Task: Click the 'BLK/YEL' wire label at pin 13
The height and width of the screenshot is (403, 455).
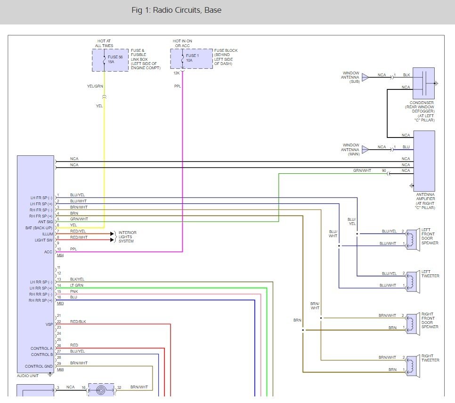Action: tap(77, 279)
